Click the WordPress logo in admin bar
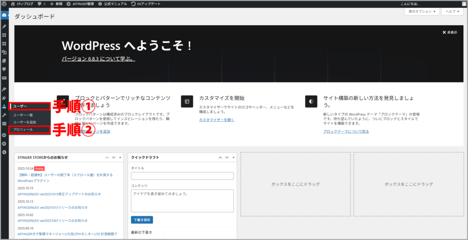 [x=4, y=4]
